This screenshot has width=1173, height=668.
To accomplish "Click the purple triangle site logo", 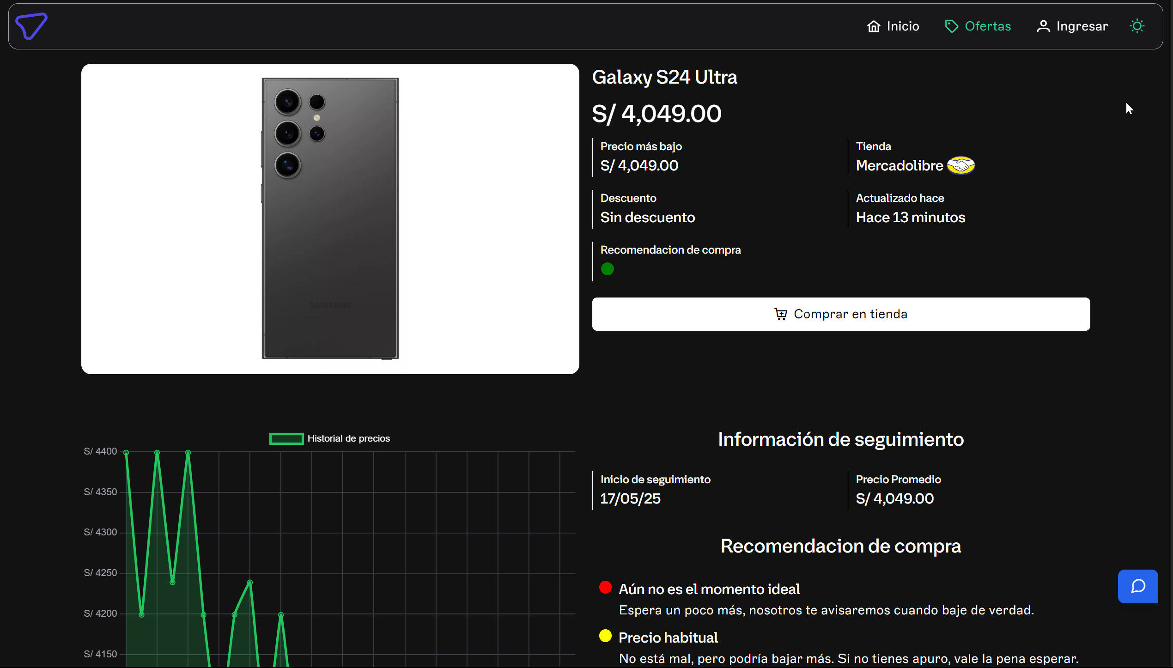I will pos(31,26).
